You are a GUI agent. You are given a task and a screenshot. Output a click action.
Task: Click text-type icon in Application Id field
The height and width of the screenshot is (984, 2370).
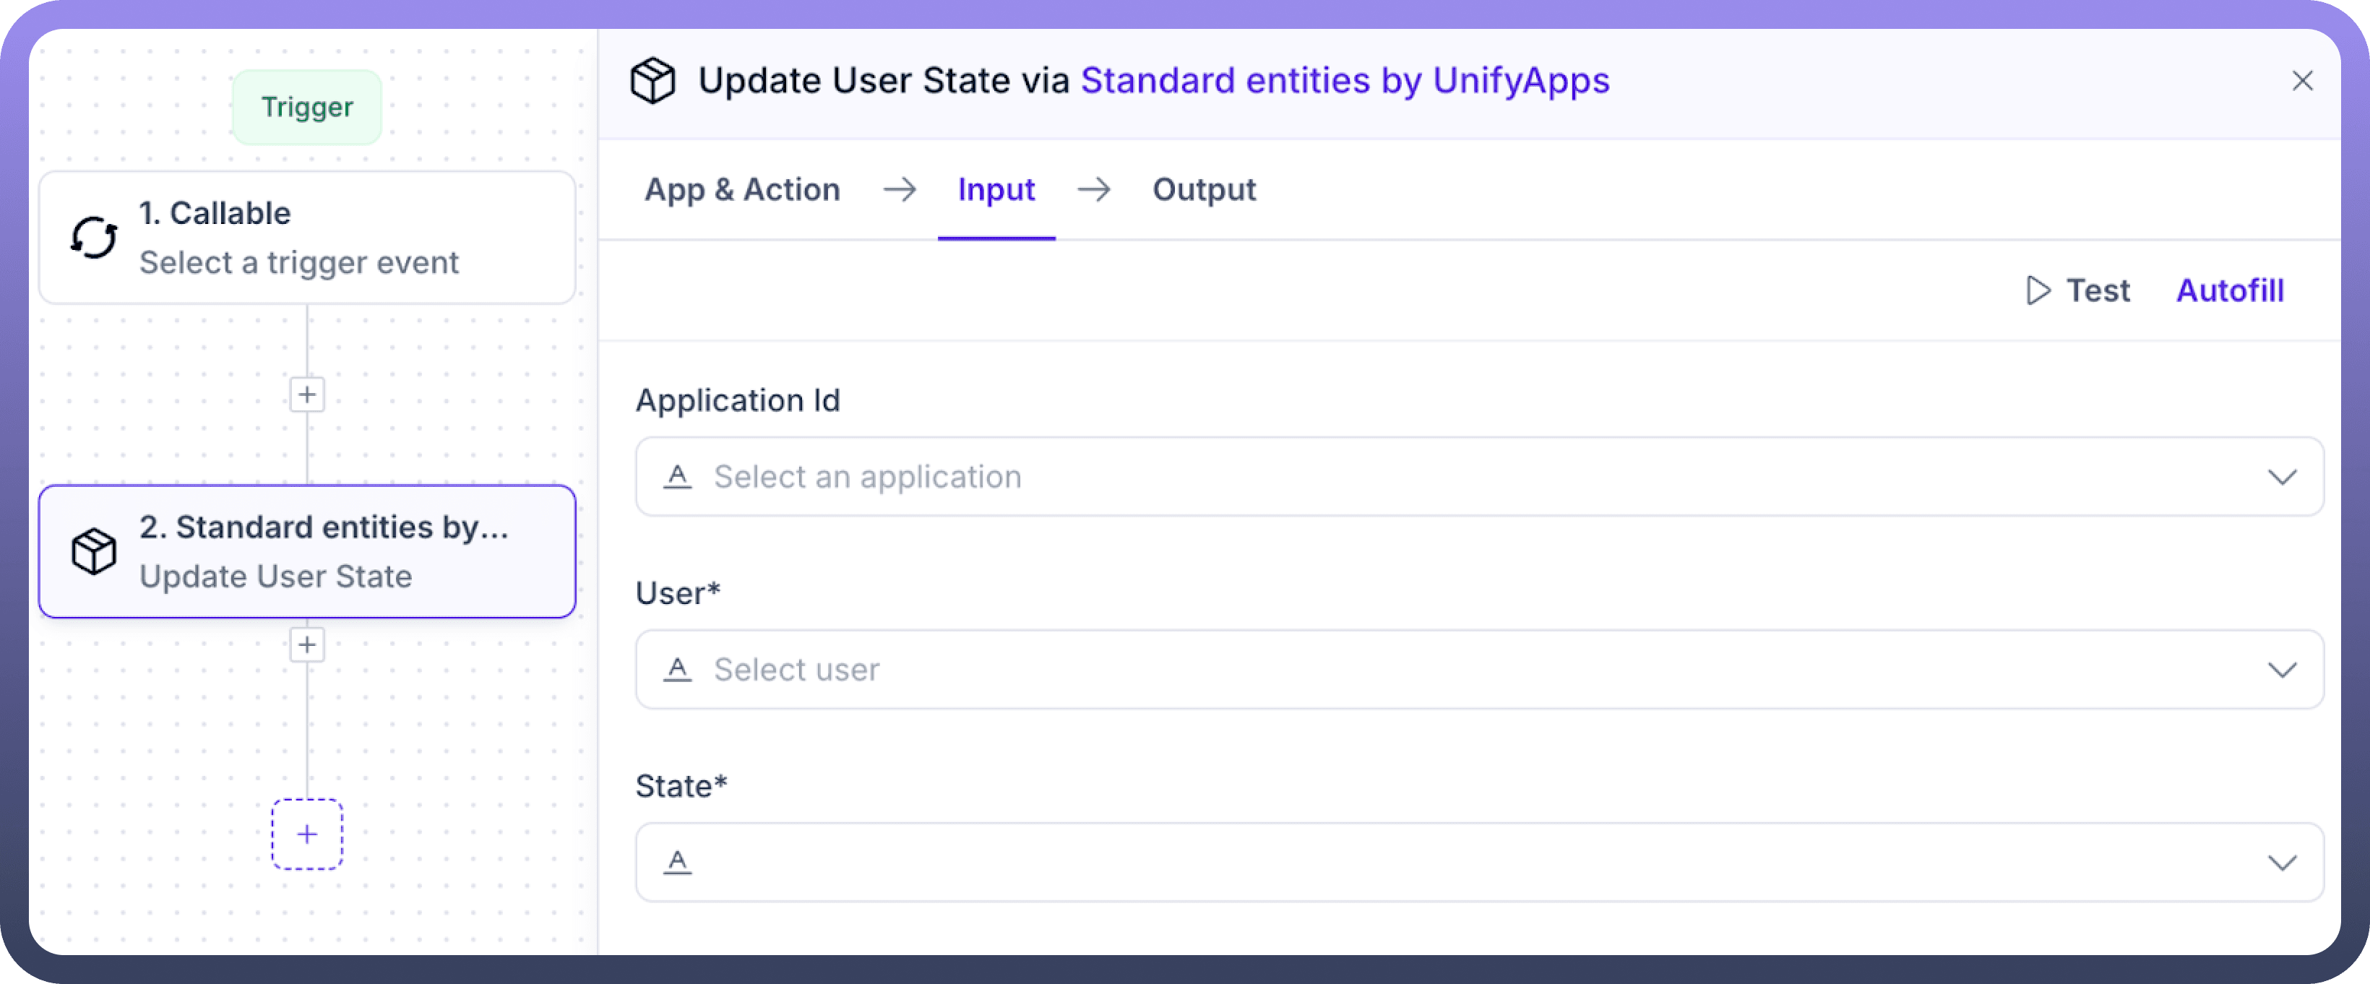(x=678, y=476)
